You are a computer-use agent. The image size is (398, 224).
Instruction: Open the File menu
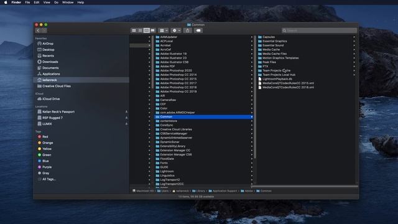[x=27, y=2]
